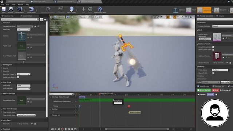233x131 pixels.
Task: Open the File menu
Action: (3, 5)
